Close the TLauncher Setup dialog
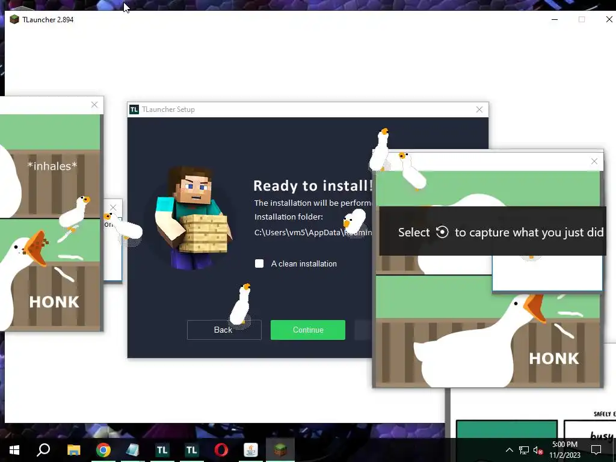The height and width of the screenshot is (462, 616). point(479,109)
